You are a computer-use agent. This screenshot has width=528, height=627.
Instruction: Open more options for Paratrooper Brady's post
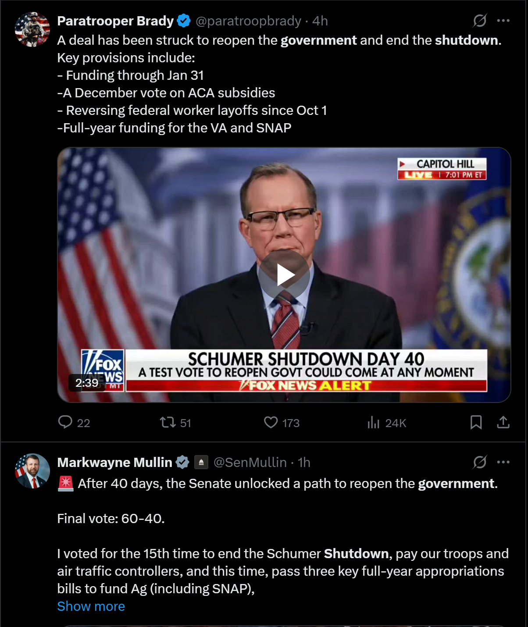pos(503,21)
